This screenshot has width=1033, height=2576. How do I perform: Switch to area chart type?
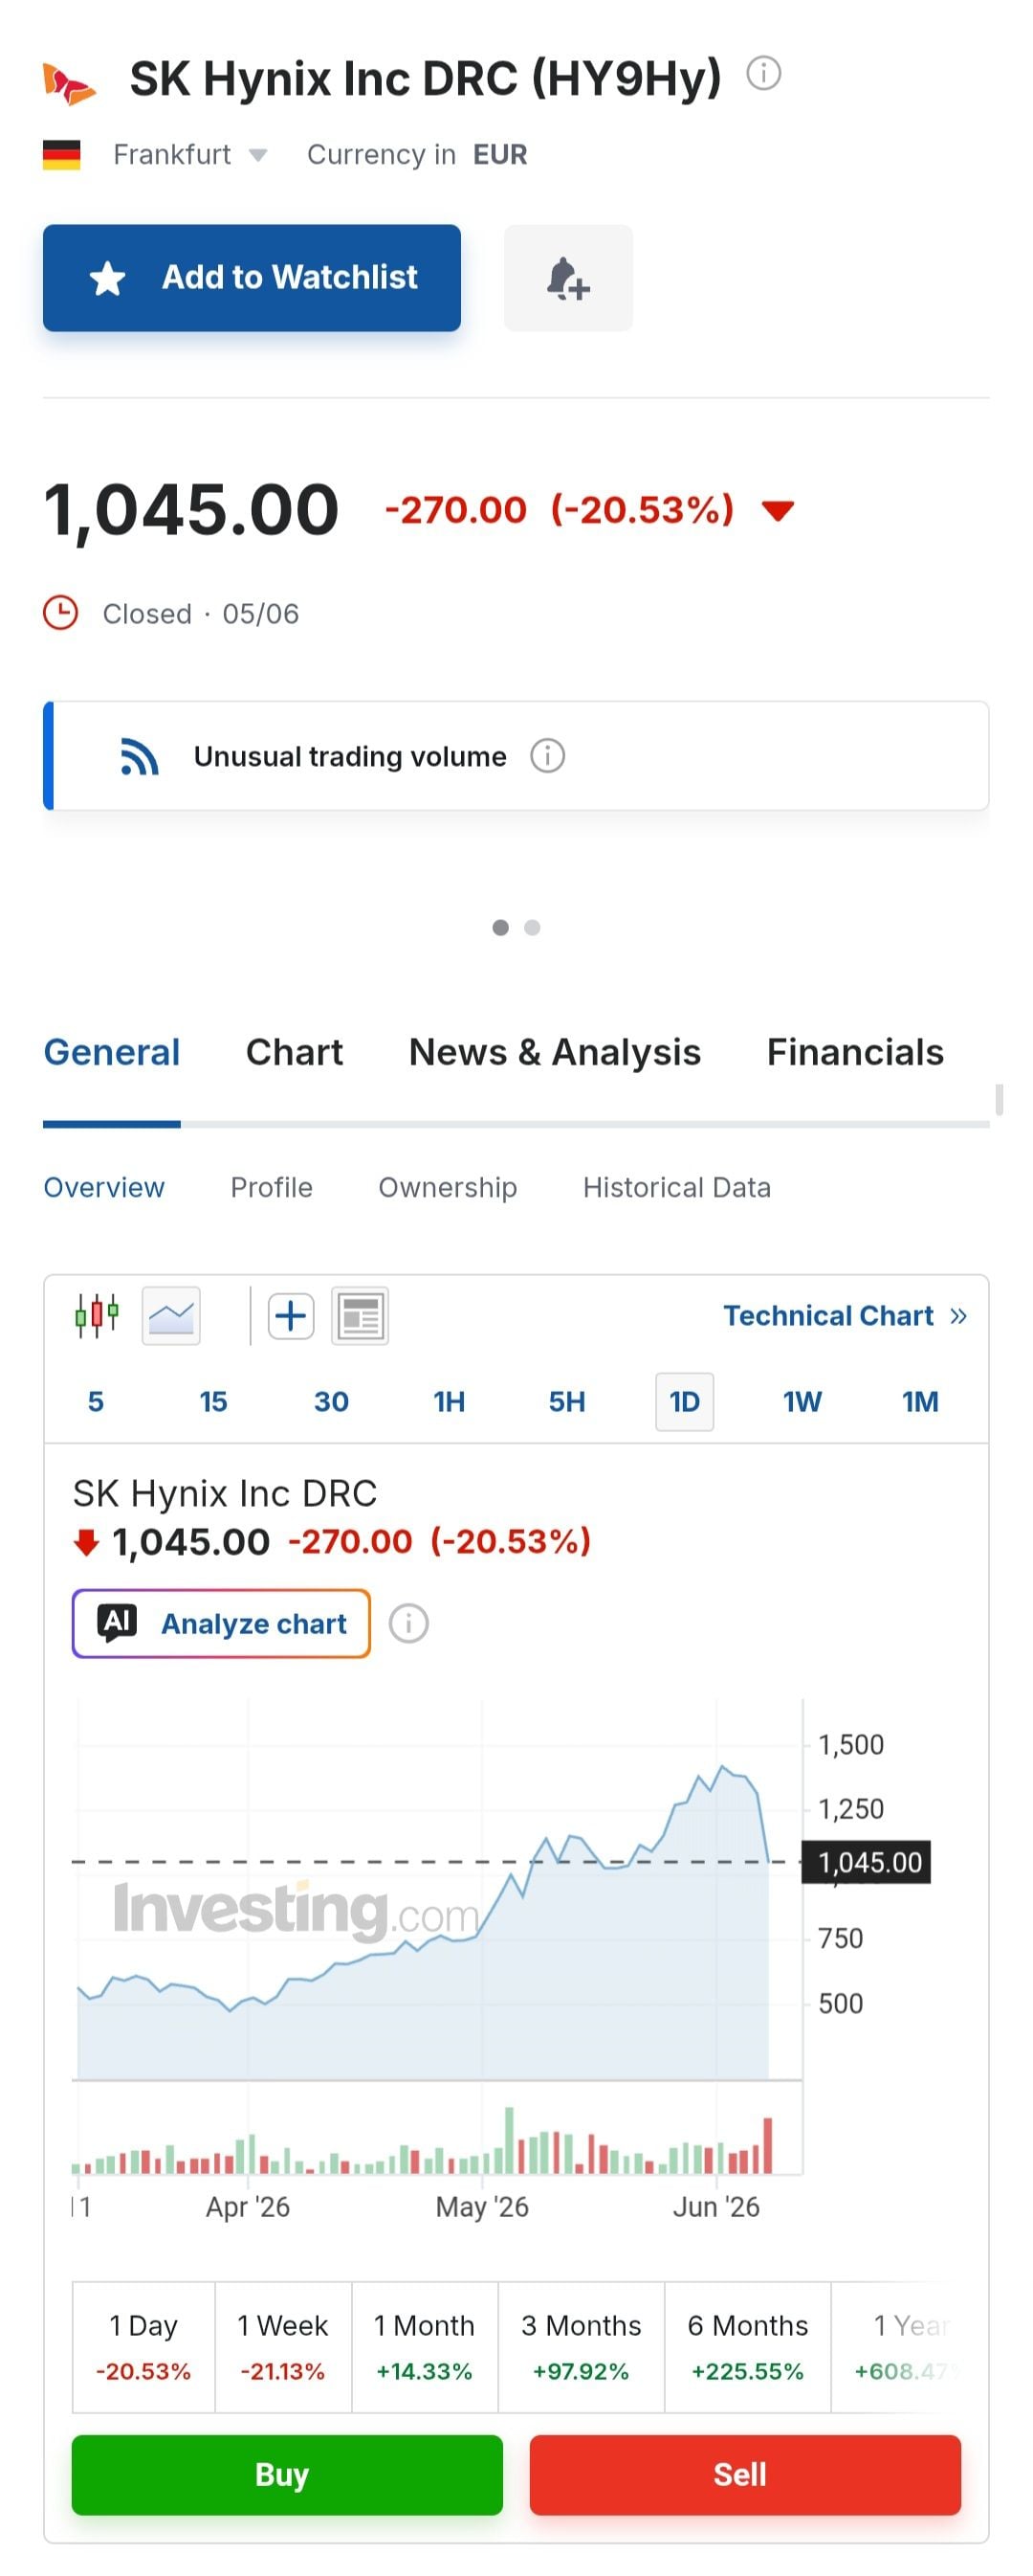coord(171,1315)
